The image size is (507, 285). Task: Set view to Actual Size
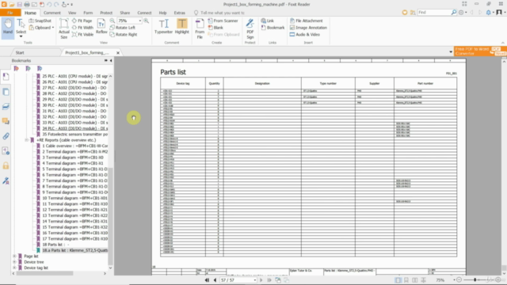[63, 28]
